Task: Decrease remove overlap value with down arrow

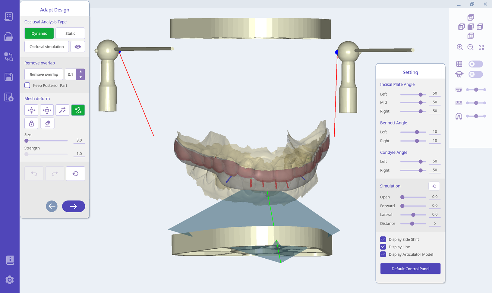Action: tap(80, 77)
